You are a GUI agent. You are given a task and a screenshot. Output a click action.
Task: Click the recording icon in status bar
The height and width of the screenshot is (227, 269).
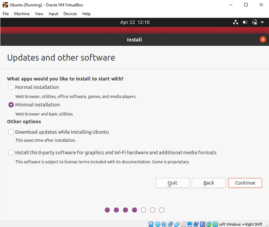coord(196,224)
